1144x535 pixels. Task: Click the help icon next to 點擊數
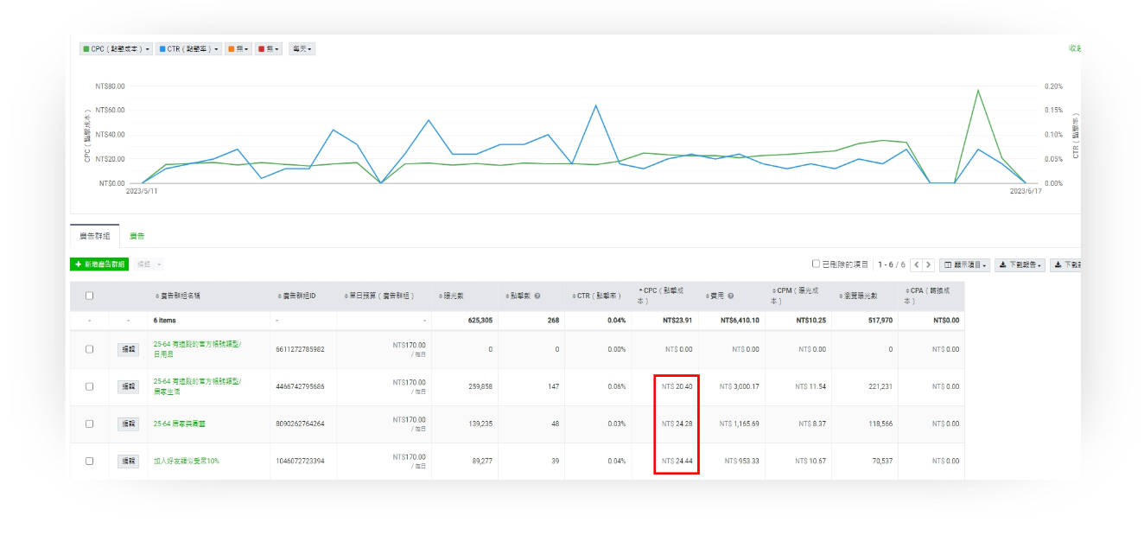click(x=537, y=296)
